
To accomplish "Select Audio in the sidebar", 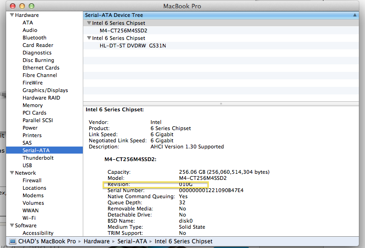I will [x=30, y=30].
